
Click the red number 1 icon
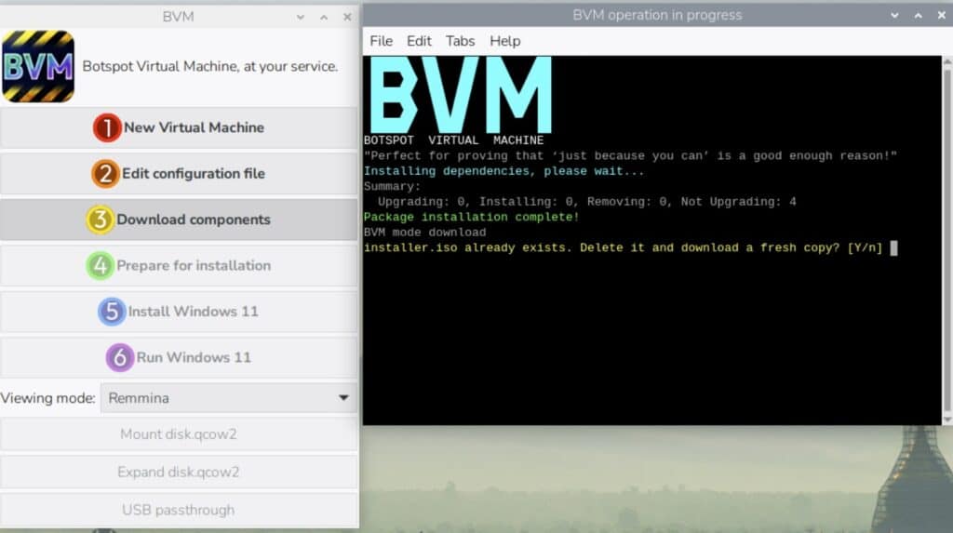(107, 127)
